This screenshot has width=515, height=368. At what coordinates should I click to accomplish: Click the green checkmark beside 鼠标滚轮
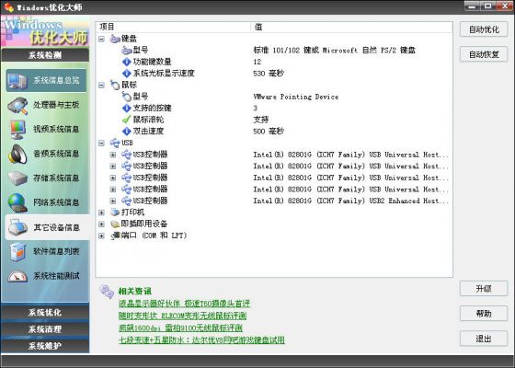click(127, 120)
